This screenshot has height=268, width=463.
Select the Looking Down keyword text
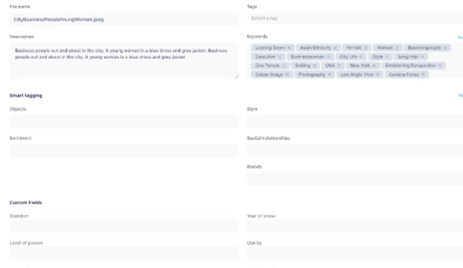[x=270, y=48]
